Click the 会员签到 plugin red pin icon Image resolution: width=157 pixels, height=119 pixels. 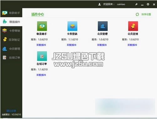click(x=133, y=26)
